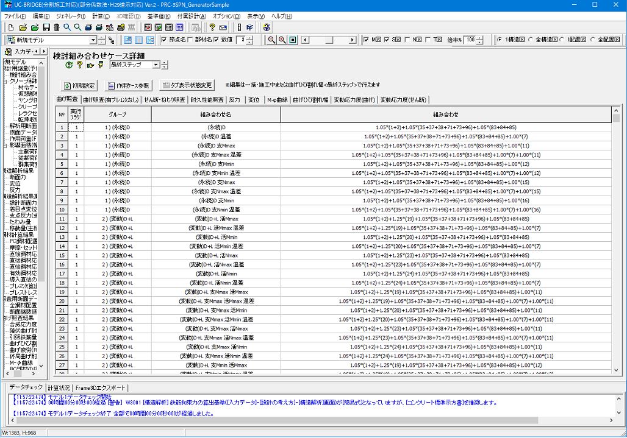Screen dimensions: 627x438
Task: Switch to the せん断・ねじり照査 tab
Action: click(x=165, y=100)
